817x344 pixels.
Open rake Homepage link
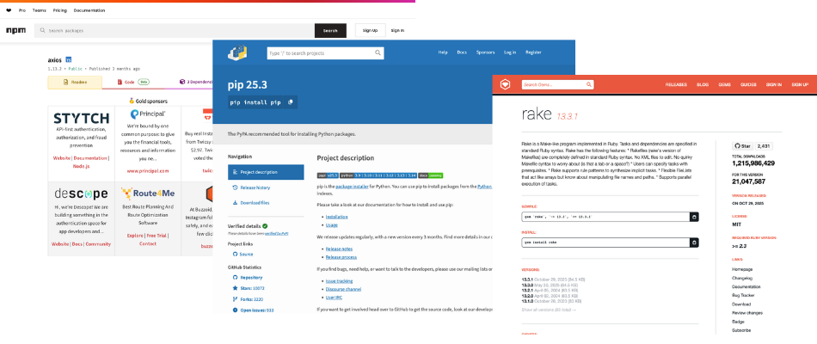click(742, 269)
